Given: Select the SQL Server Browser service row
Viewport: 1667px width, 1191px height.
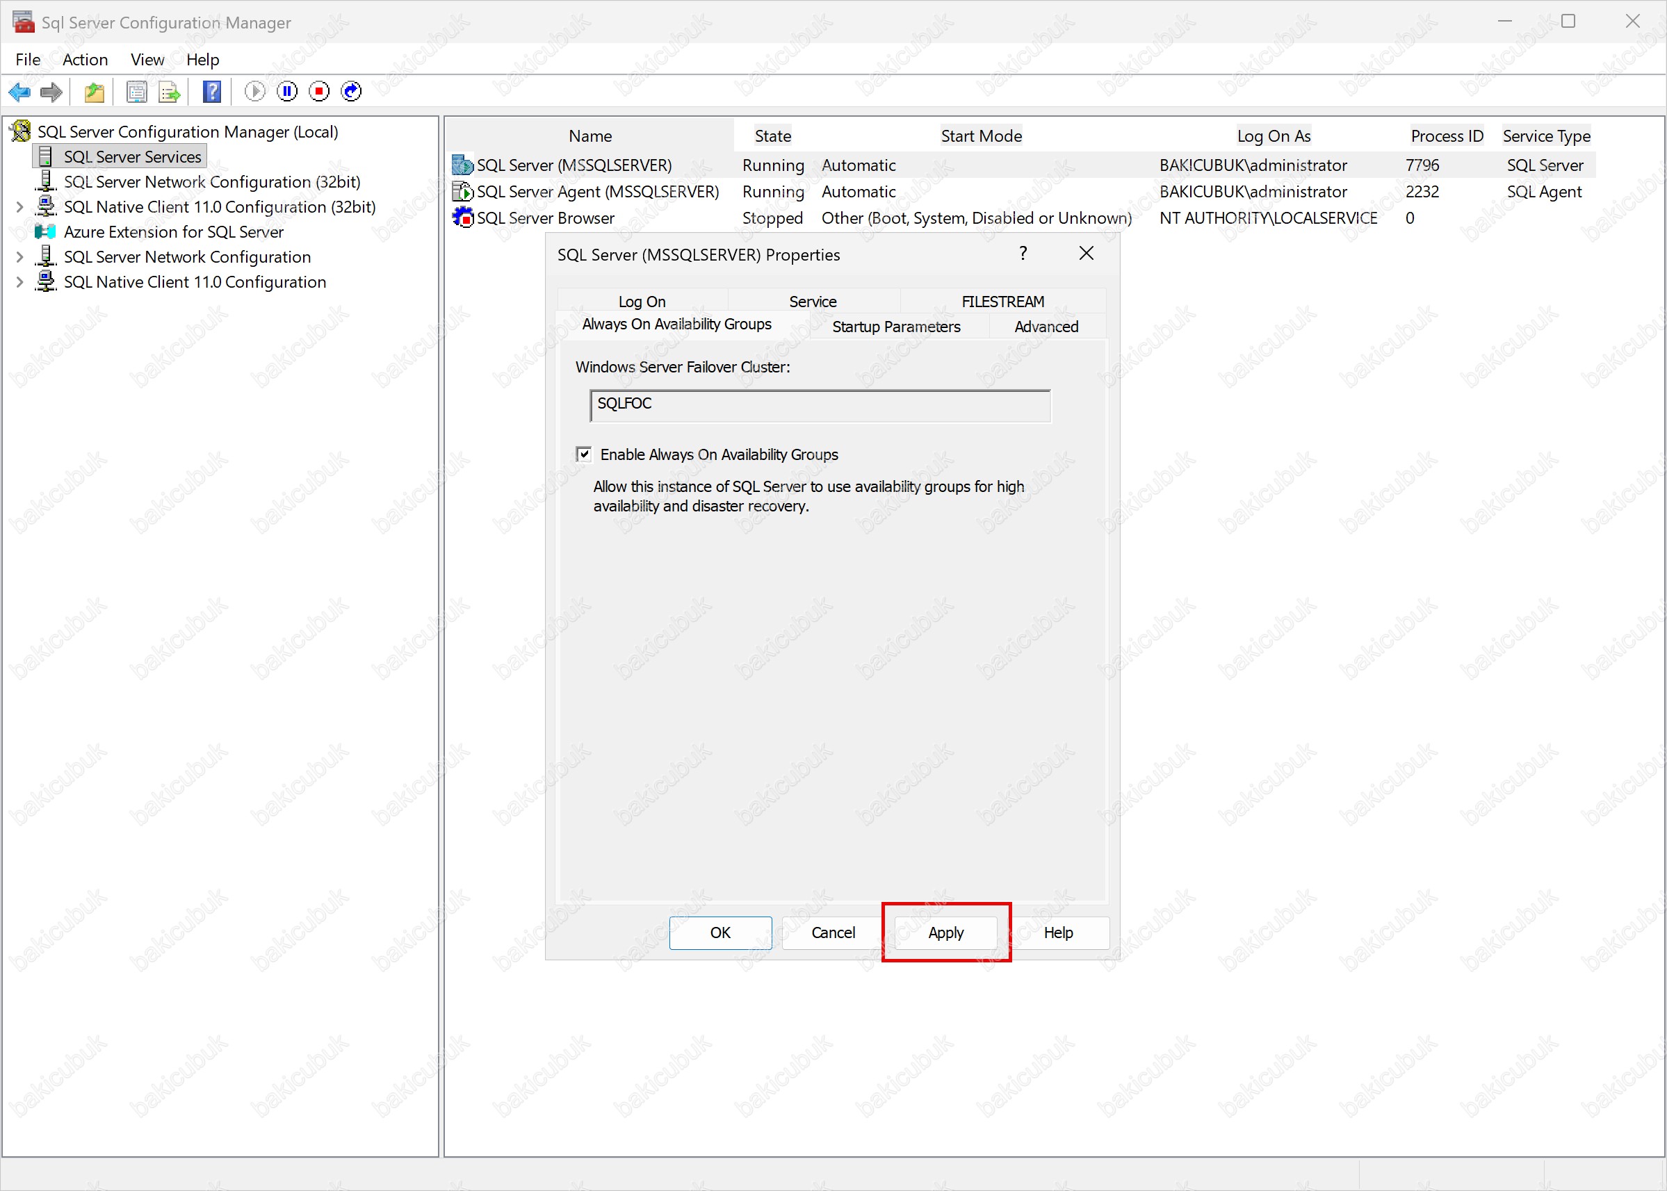Looking at the screenshot, I should tap(545, 217).
